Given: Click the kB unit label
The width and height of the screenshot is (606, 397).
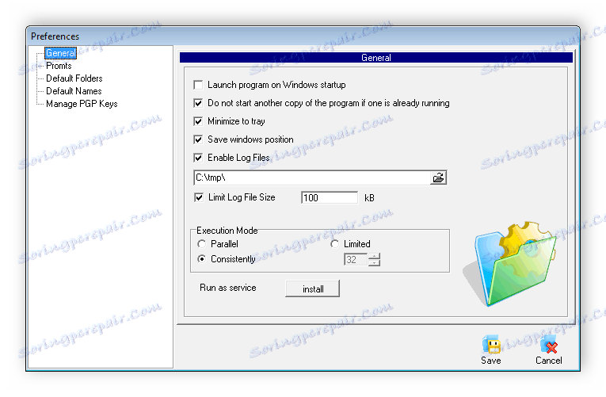Looking at the screenshot, I should click(369, 198).
